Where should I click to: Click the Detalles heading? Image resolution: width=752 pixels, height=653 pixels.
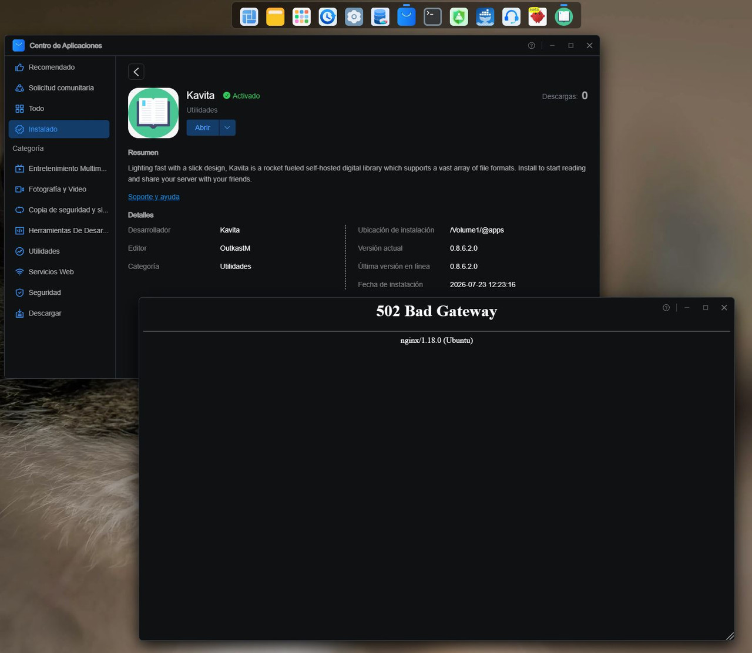click(x=141, y=215)
